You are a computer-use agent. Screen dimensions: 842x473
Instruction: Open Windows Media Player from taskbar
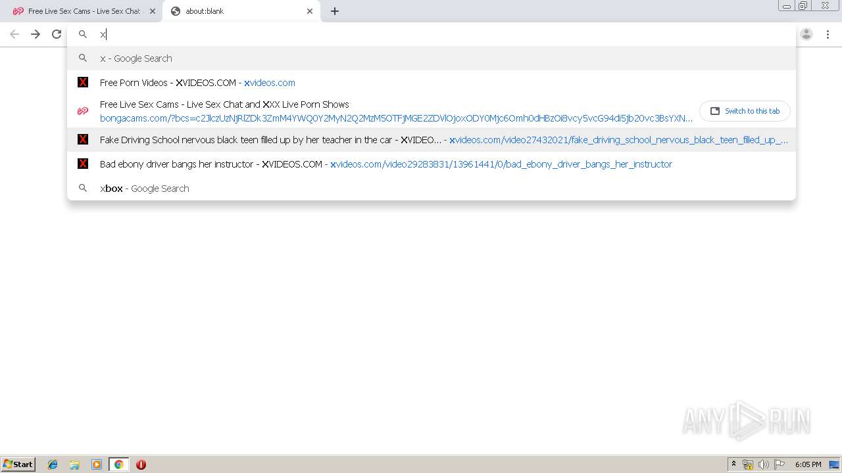click(x=97, y=464)
